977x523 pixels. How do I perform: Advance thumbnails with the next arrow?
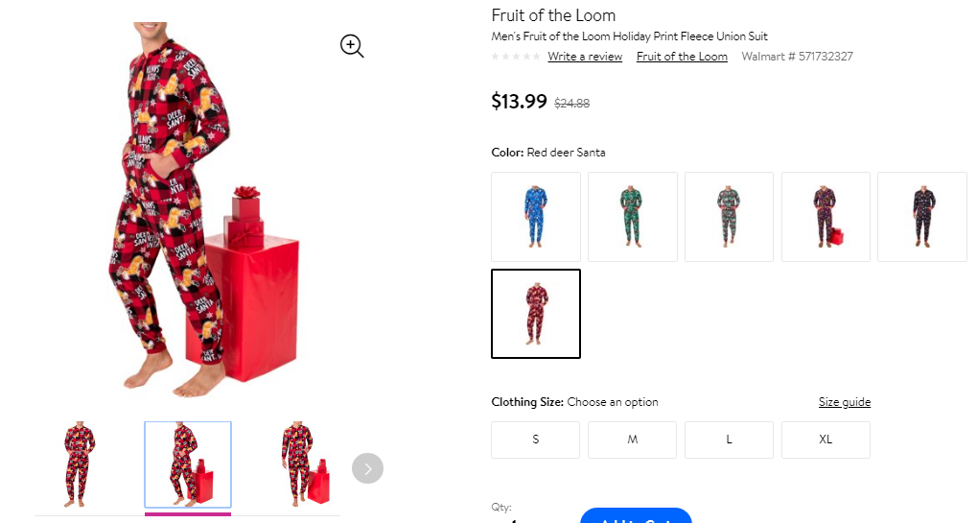[367, 468]
